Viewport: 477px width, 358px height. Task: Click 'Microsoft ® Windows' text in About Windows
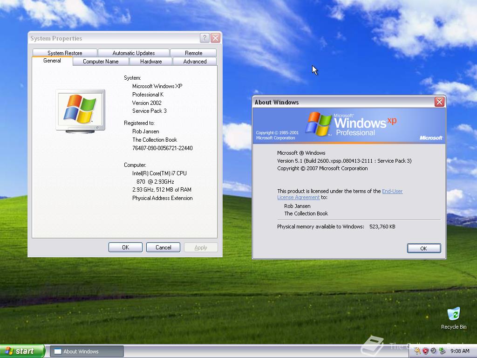point(301,153)
